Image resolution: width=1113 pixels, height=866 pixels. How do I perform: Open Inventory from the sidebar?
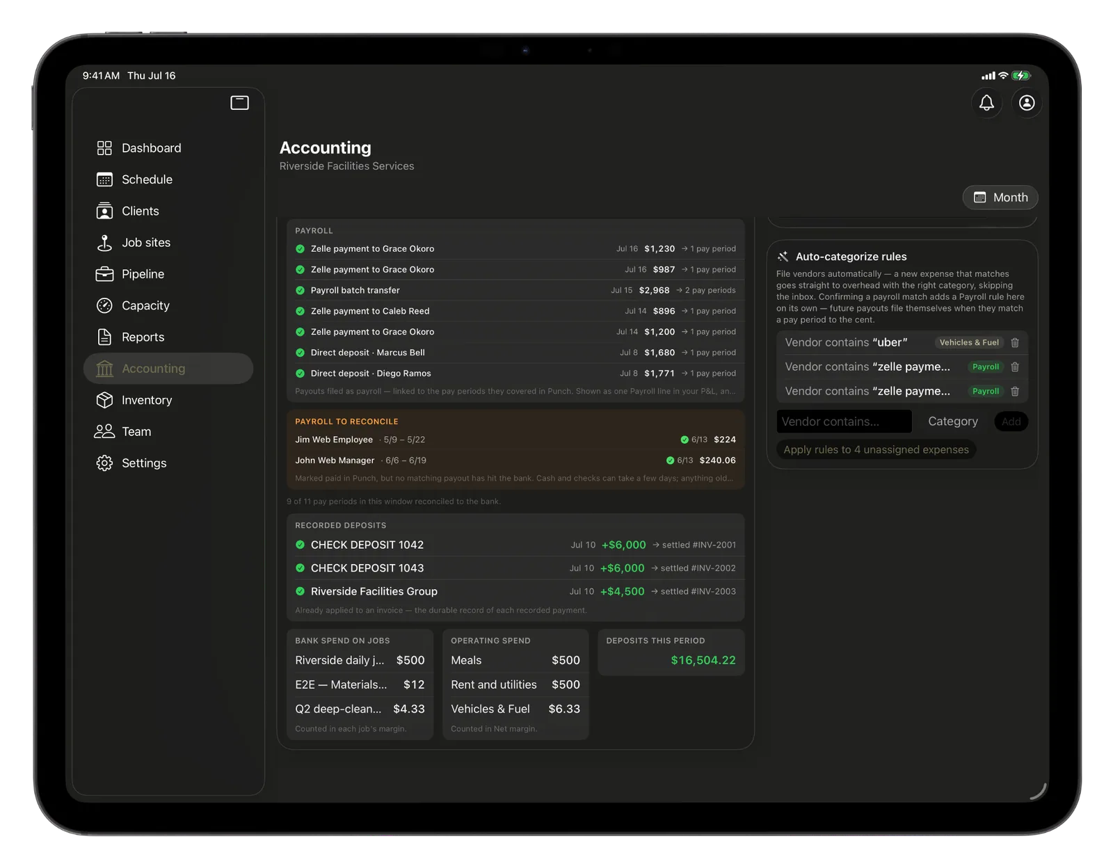click(168, 400)
